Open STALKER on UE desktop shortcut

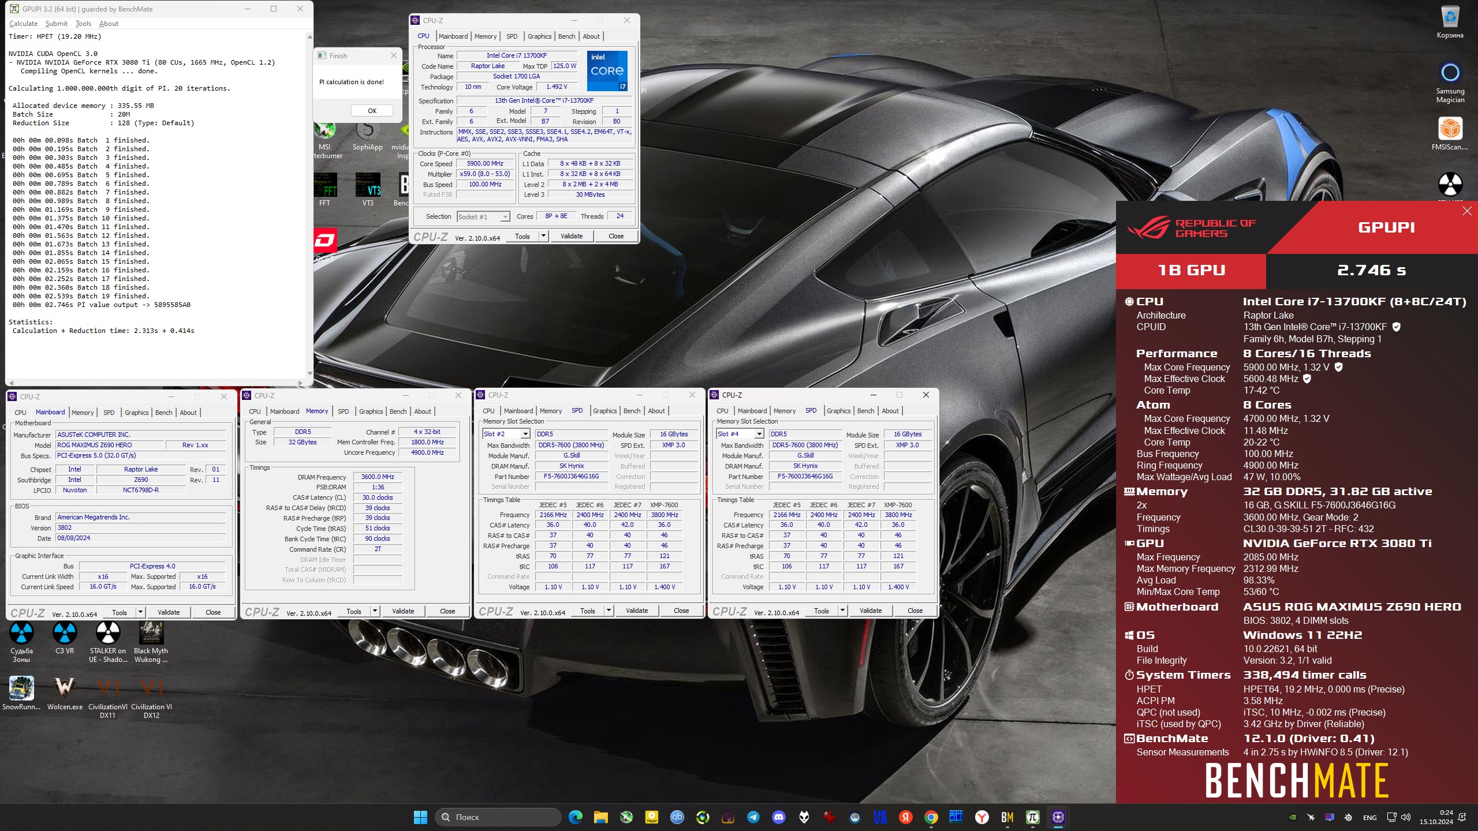107,642
